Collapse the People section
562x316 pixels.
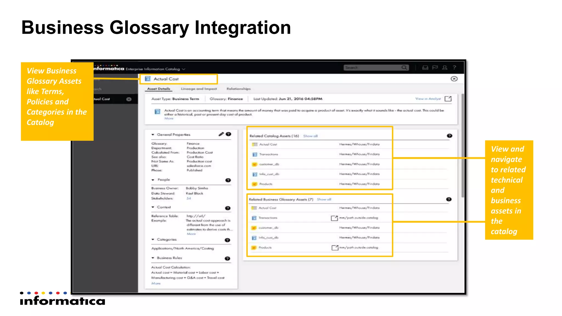click(153, 180)
